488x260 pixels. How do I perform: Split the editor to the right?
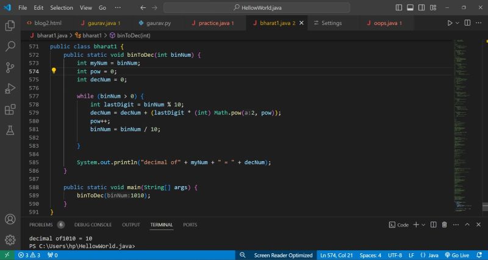(467, 23)
